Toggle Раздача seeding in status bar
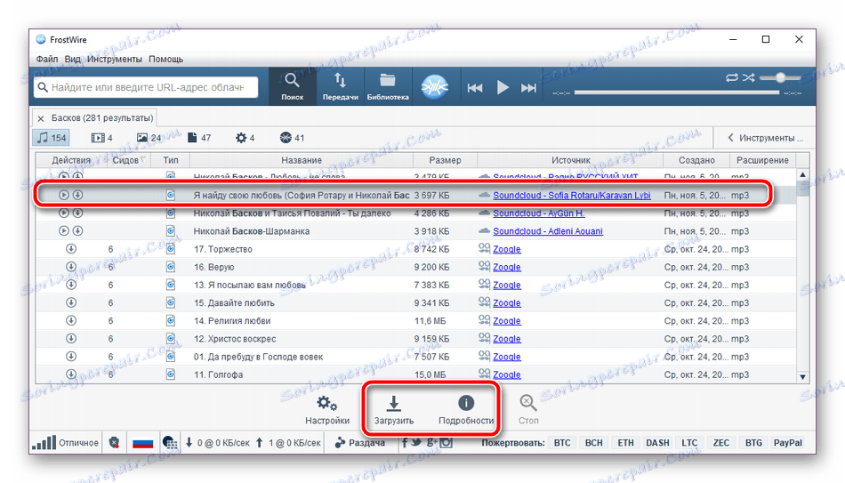This screenshot has height=483, width=845. [x=359, y=443]
